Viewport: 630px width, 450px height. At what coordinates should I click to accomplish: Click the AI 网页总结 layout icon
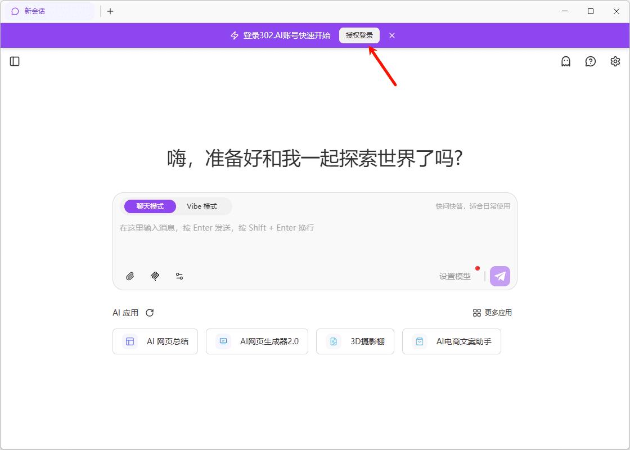[x=130, y=341]
